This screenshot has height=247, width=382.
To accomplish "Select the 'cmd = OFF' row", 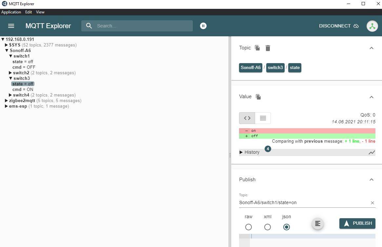I will pos(24,67).
